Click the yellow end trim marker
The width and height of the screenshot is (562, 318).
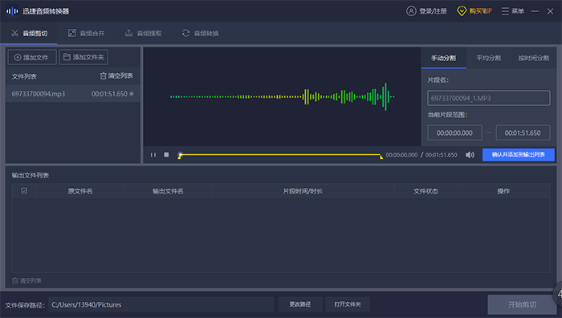(x=381, y=157)
